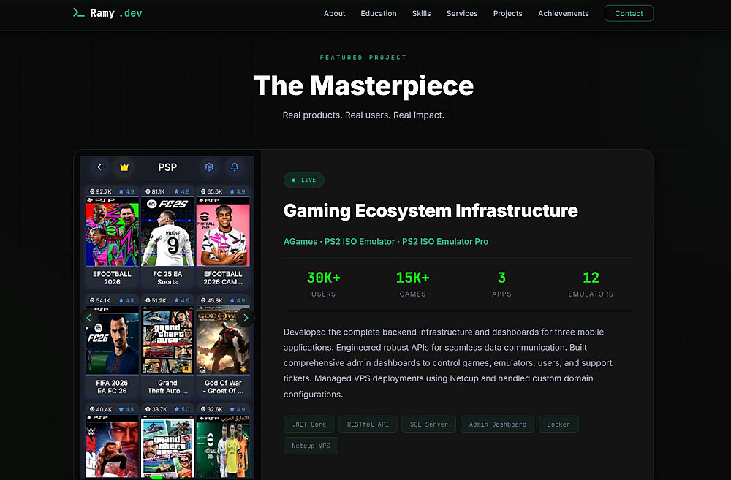Show next screenshot with right carousel arrow
The image size is (731, 480).
click(x=245, y=318)
